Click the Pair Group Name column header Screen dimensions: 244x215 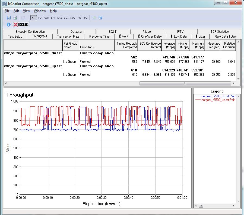pyautogui.click(x=71, y=45)
